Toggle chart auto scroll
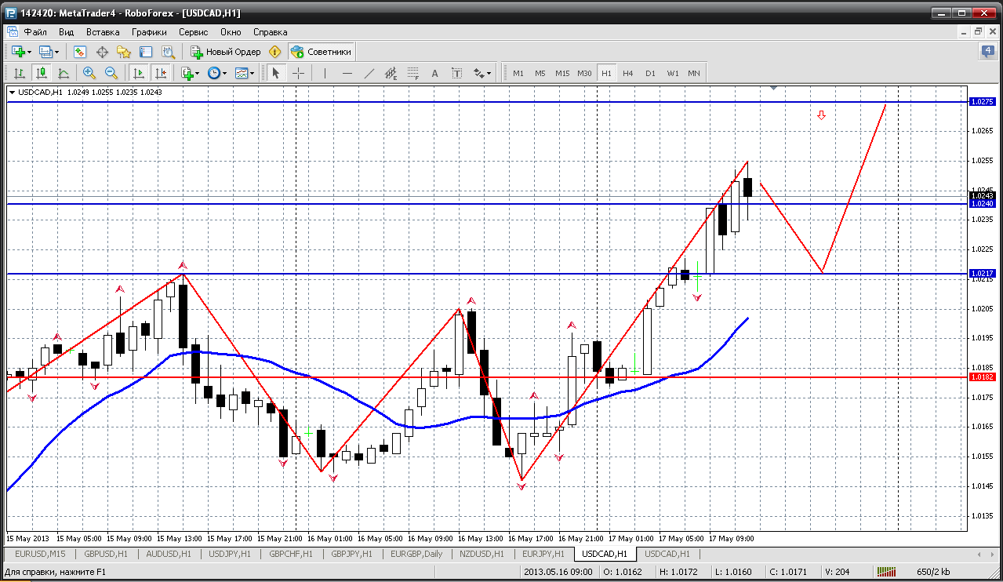1003x582 pixels. coord(139,73)
